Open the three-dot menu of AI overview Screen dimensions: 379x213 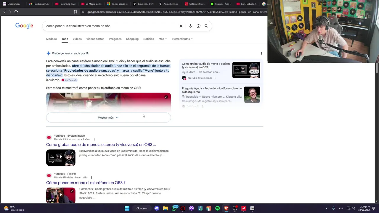[x=261, y=54]
